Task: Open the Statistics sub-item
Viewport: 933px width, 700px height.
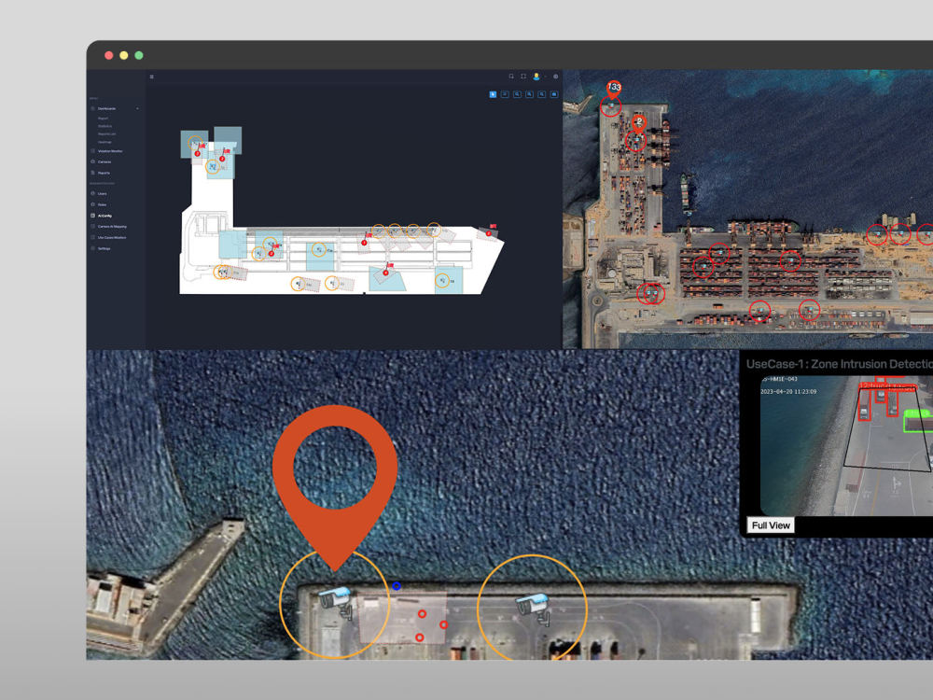Action: [104, 126]
